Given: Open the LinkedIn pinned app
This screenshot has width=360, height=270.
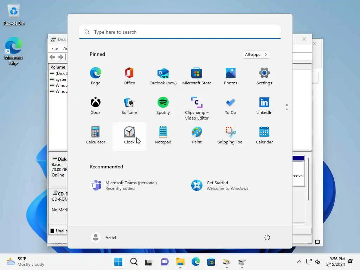Looking at the screenshot, I should pyautogui.click(x=264, y=106).
